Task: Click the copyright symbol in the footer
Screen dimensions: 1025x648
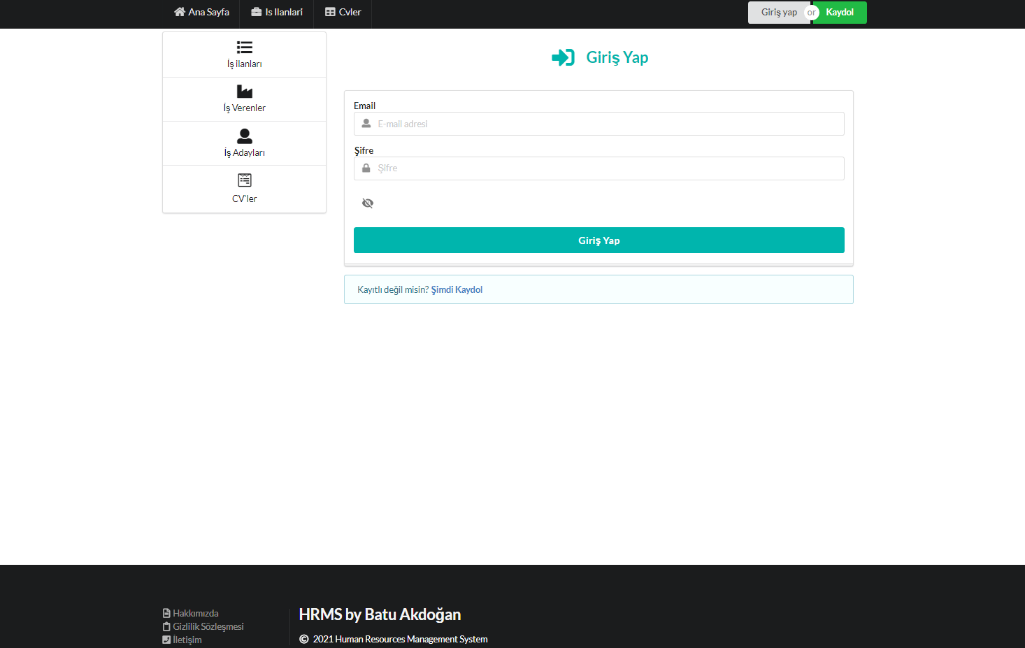Action: click(x=304, y=639)
